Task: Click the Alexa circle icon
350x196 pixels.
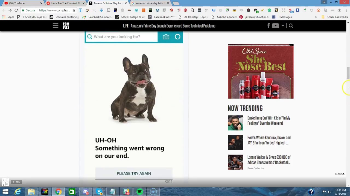Action: (x=177, y=37)
